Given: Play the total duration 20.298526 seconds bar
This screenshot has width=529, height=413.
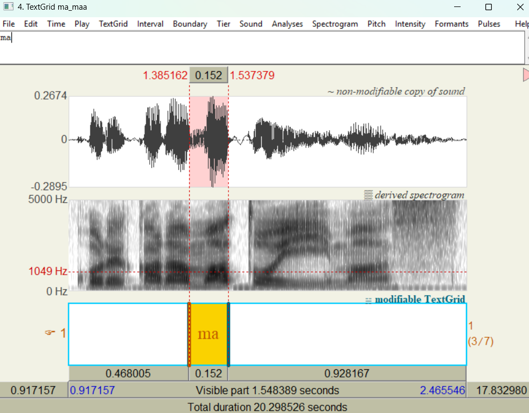Looking at the screenshot, I should coord(264,406).
